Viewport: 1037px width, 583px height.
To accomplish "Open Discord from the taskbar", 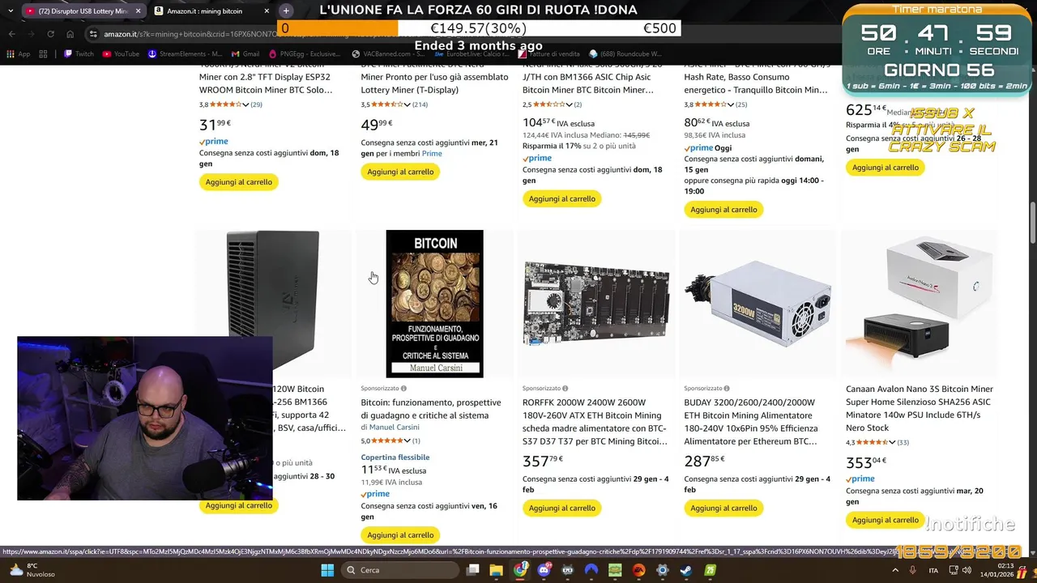I will point(544,570).
